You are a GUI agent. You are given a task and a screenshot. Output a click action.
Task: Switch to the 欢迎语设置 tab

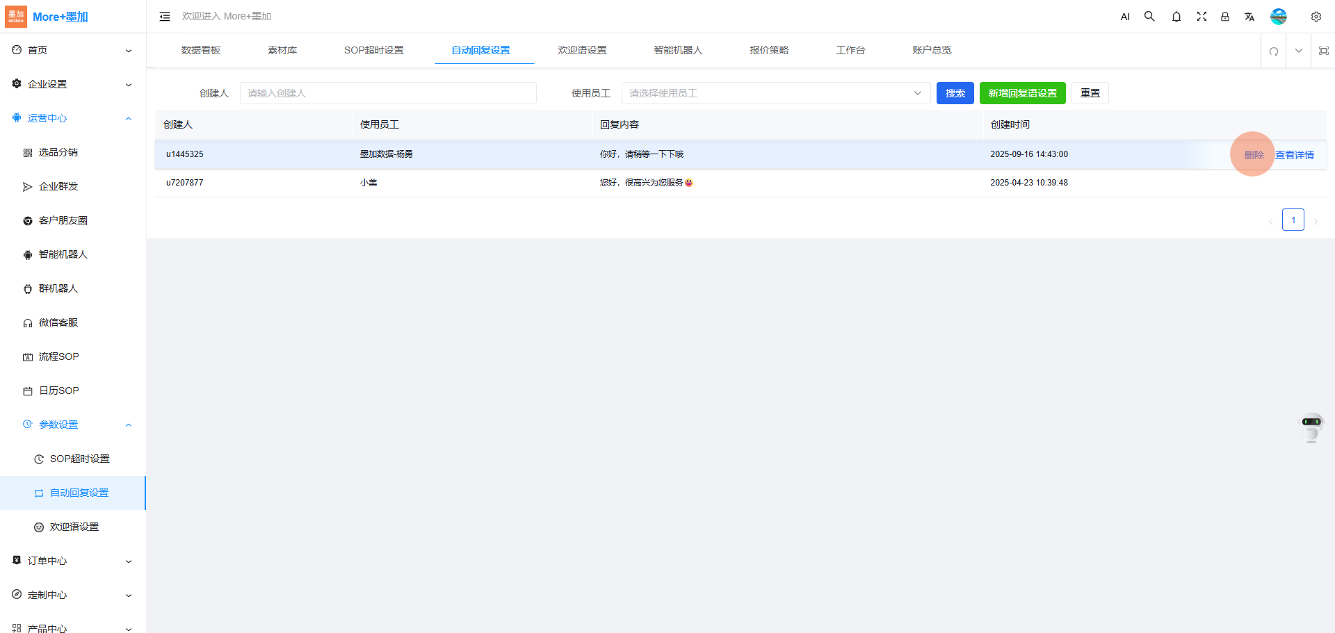coord(582,50)
